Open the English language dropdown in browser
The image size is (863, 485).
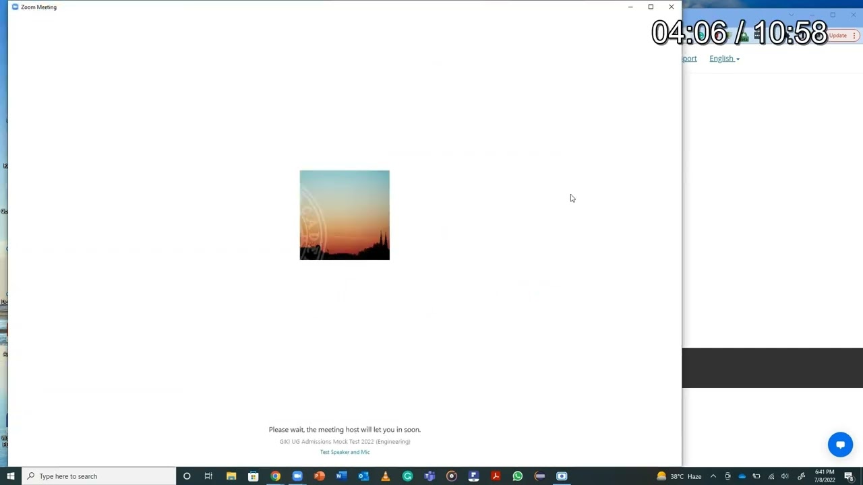(x=724, y=59)
